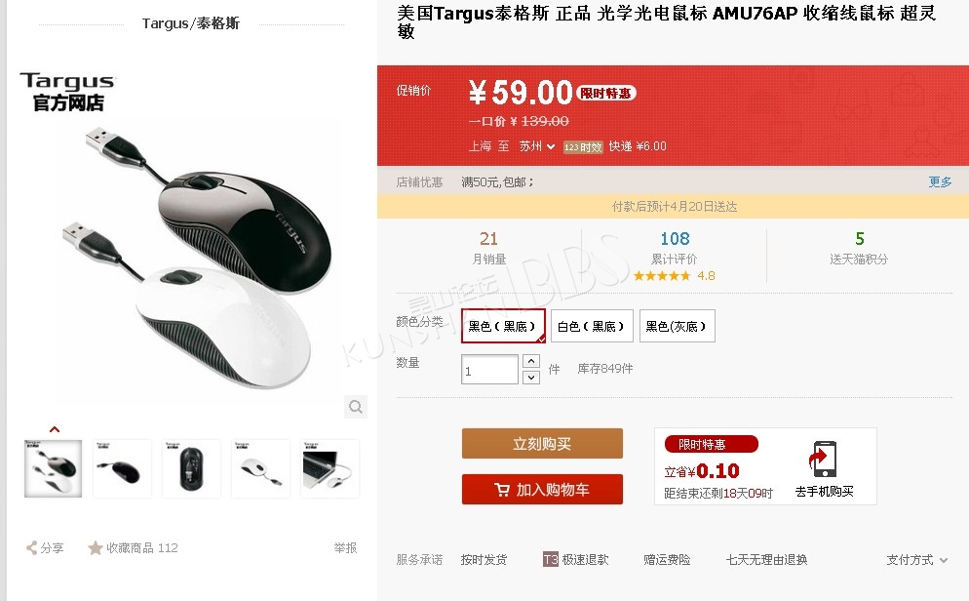Select color option 白色（黑底）
The height and width of the screenshot is (601, 969).
pyautogui.click(x=592, y=326)
